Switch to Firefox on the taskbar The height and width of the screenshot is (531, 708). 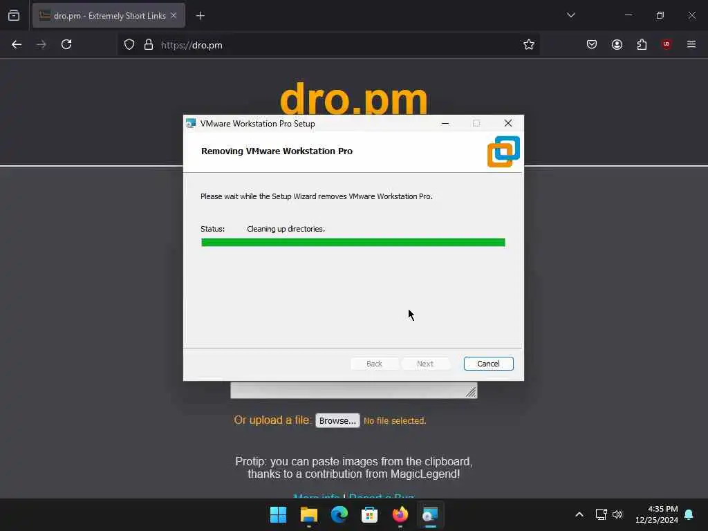pos(400,514)
